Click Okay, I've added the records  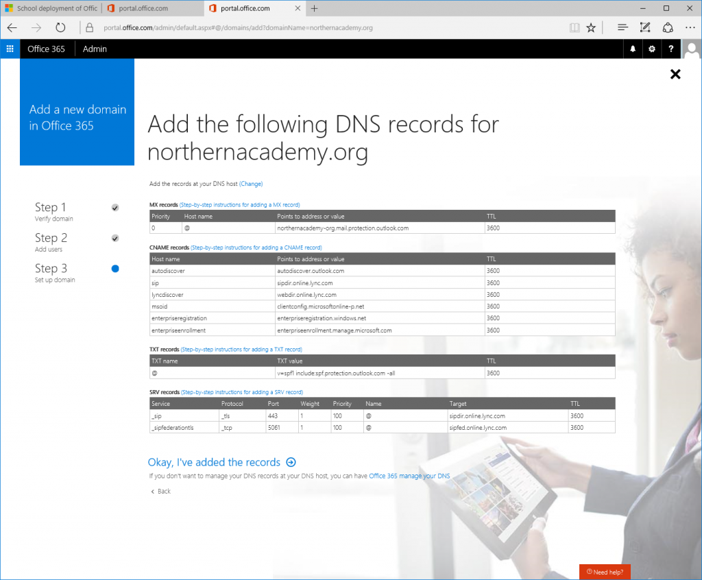[x=214, y=462]
